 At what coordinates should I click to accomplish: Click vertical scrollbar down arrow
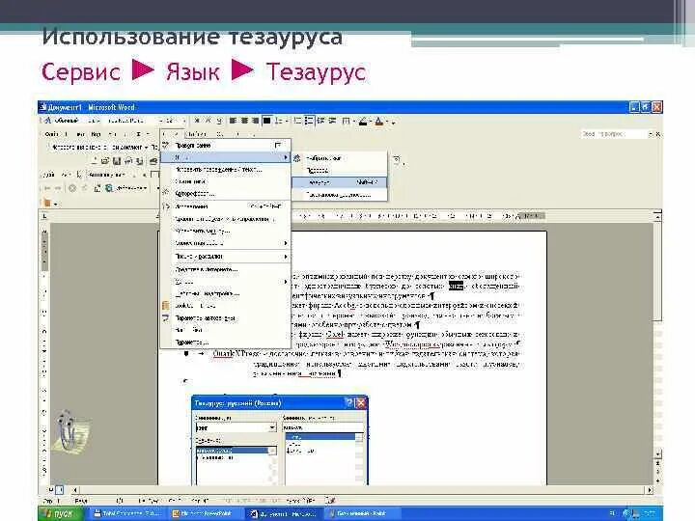click(657, 454)
